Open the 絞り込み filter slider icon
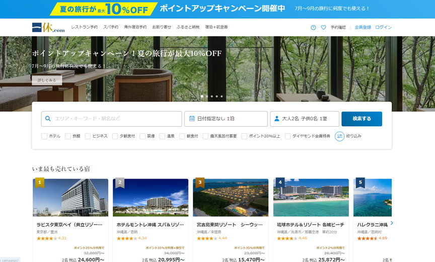This screenshot has width=435, height=262. point(339,136)
